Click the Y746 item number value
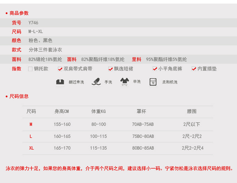 pos(33,22)
